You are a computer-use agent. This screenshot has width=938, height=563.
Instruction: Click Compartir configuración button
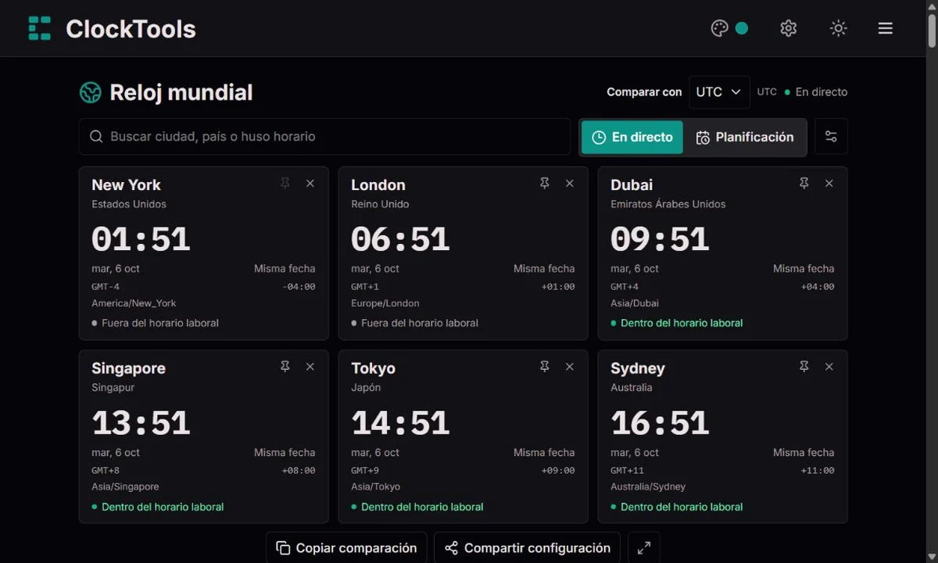click(527, 548)
